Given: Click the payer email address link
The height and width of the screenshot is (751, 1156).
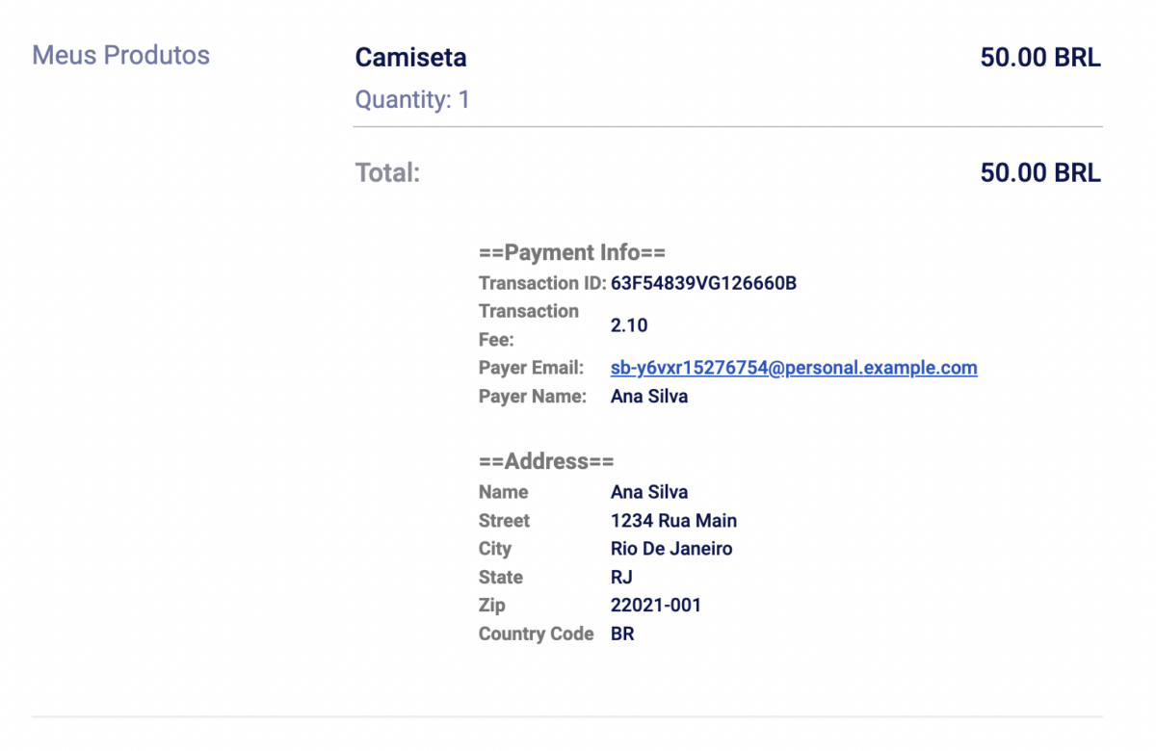Looking at the screenshot, I should click(x=794, y=368).
